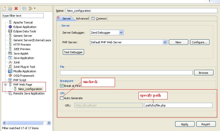Image resolution: width=220 pixels, height=131 pixels.
Task: Select the Java Applet icon
Action: click(x=10, y=53)
